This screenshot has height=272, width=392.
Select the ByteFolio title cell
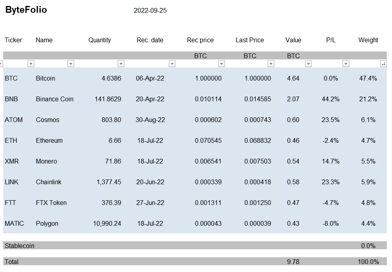click(x=26, y=10)
